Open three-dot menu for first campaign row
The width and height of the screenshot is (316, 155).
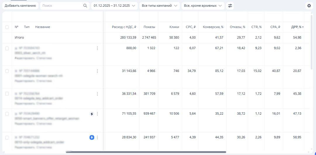click(x=97, y=48)
